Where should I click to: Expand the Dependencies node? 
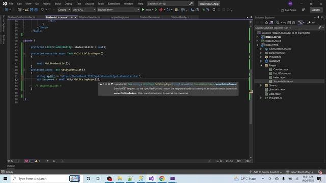click(261, 53)
